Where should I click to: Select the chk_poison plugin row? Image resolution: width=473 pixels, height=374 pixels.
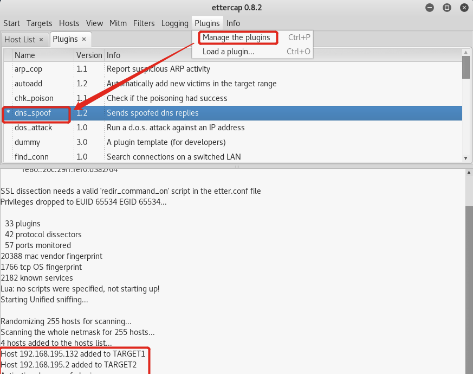[x=232, y=98]
